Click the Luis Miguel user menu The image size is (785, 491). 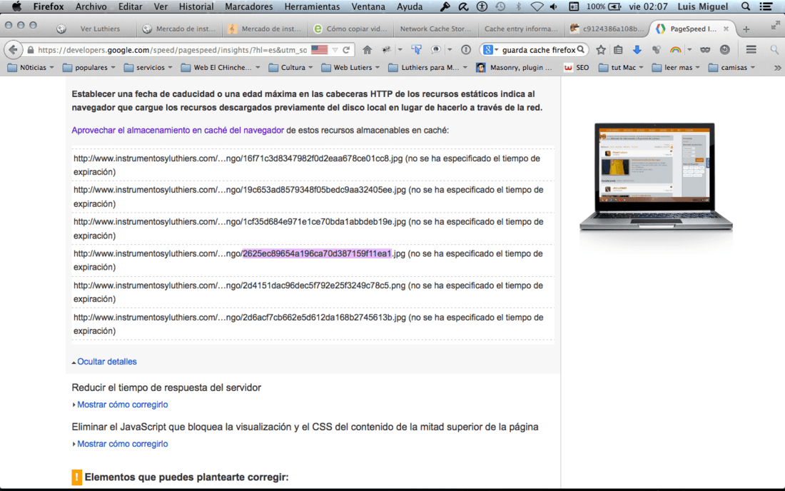[x=702, y=6]
